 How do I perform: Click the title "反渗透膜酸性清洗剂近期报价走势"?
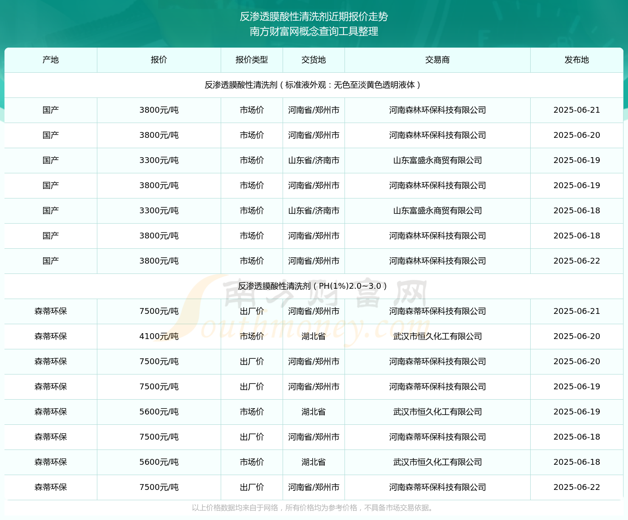pyautogui.click(x=314, y=17)
